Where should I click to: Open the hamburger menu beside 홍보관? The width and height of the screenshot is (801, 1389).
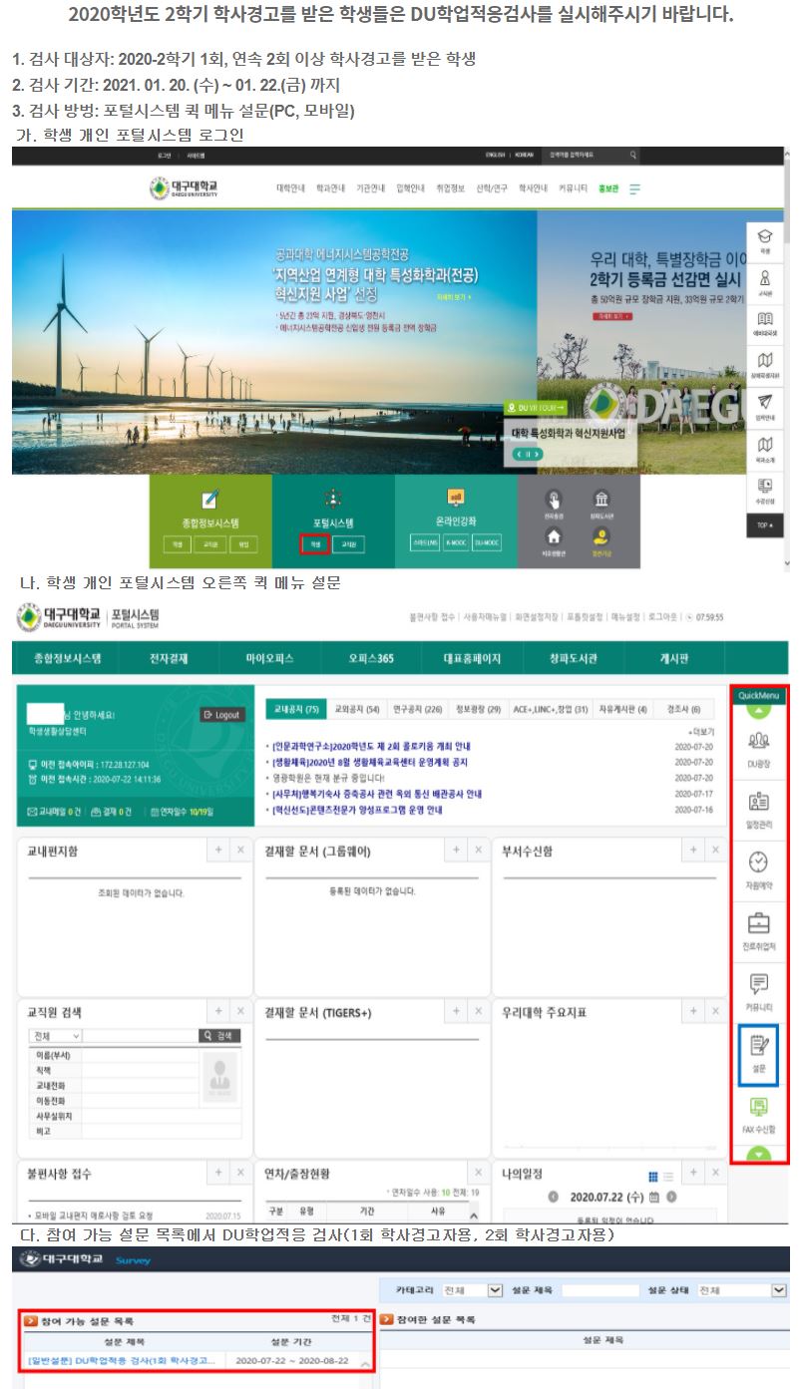tap(634, 188)
